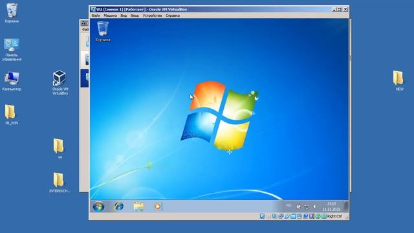Click the mouse integration status icon
Image resolution: width=414 pixels, height=233 pixels.
pyautogui.click(x=318, y=216)
